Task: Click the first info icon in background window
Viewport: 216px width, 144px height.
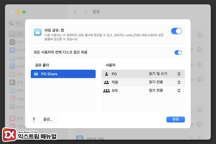Action: 199,35
